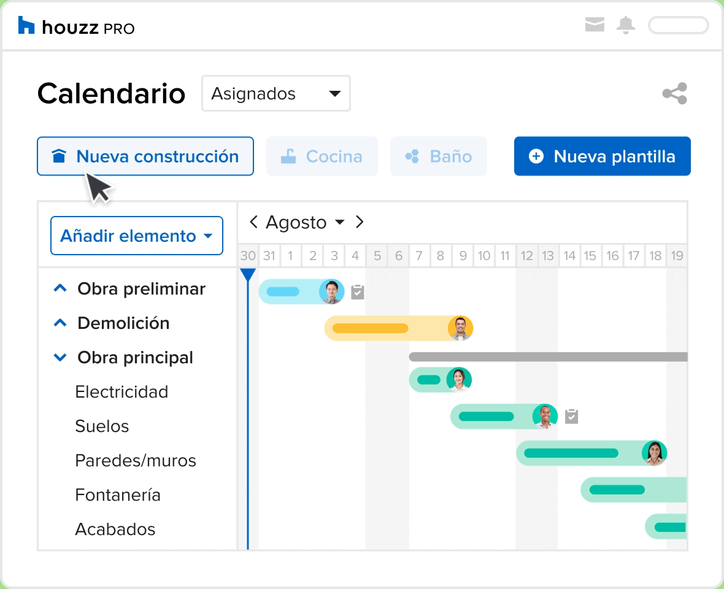The image size is (724, 589).
Task: Select the Cocina template tab
Action: click(x=322, y=156)
